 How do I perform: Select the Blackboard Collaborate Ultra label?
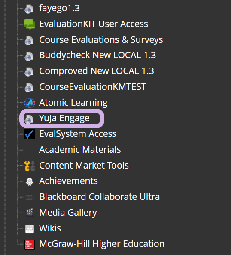tap(100, 197)
